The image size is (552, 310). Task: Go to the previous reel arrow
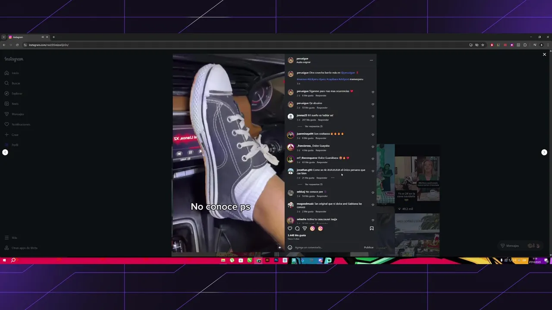[x=5, y=152]
